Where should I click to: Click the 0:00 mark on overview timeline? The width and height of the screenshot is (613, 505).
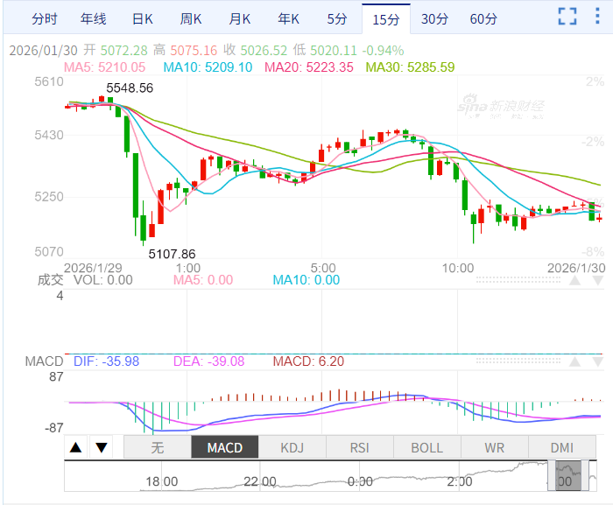pyautogui.click(x=360, y=481)
